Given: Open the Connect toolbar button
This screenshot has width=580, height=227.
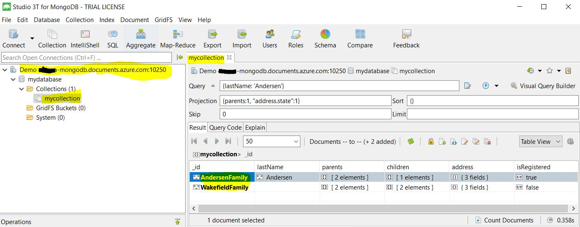Looking at the screenshot, I should pos(14,39).
